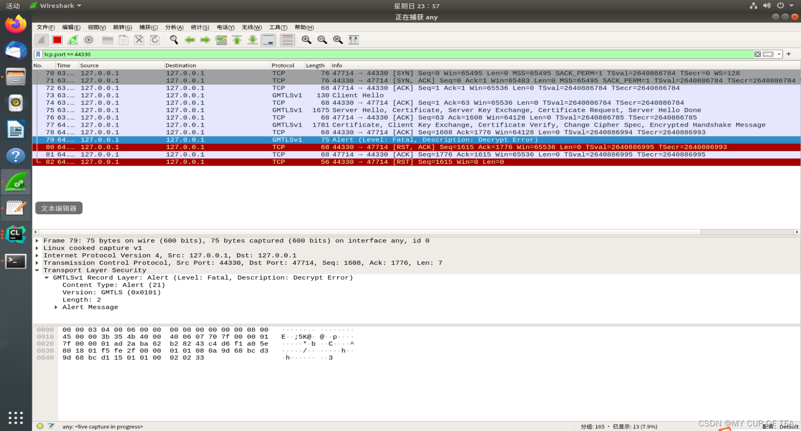Zoom in on packet text
The width and height of the screenshot is (801, 431).
point(306,40)
